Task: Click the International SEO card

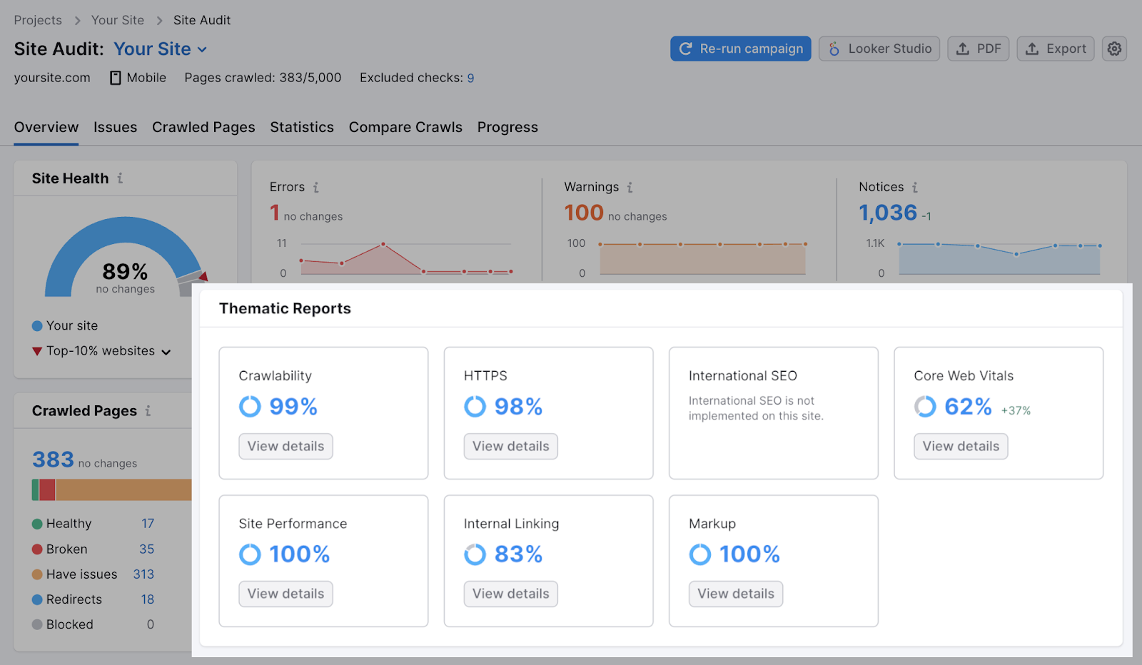Action: (x=774, y=412)
